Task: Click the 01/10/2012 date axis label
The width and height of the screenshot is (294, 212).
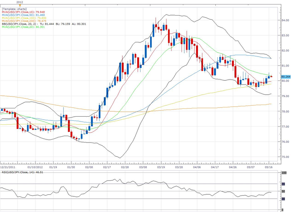Action: click(35, 167)
